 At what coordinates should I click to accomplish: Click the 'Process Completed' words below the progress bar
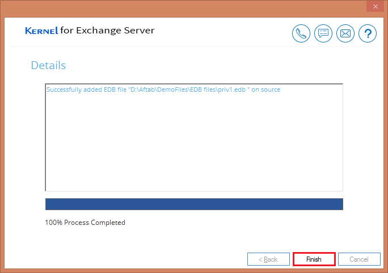click(95, 223)
